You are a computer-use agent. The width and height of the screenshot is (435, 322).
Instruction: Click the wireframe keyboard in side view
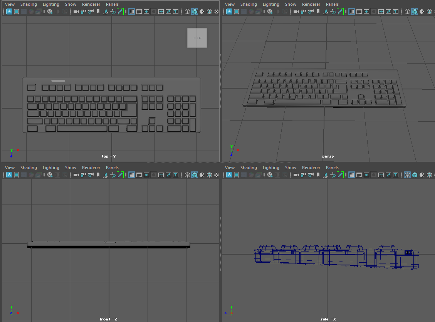coord(336,257)
